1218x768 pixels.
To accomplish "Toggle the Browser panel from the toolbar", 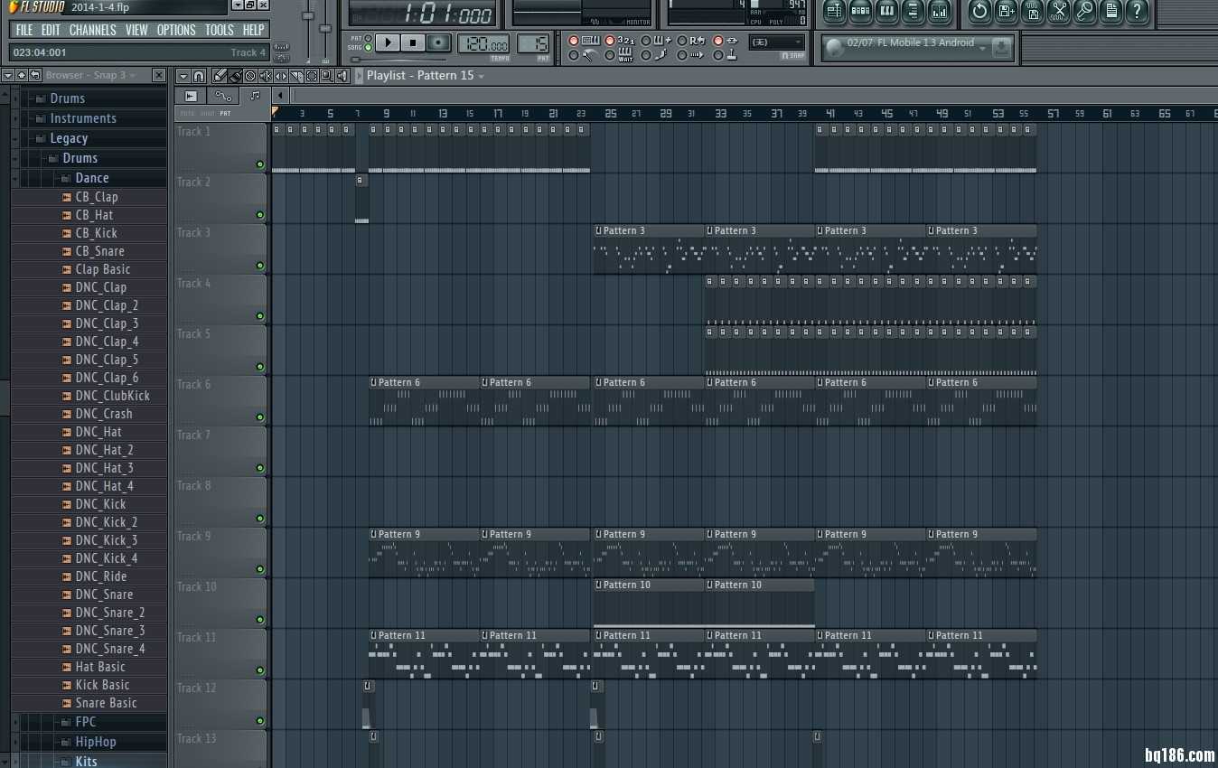I will pos(913,12).
